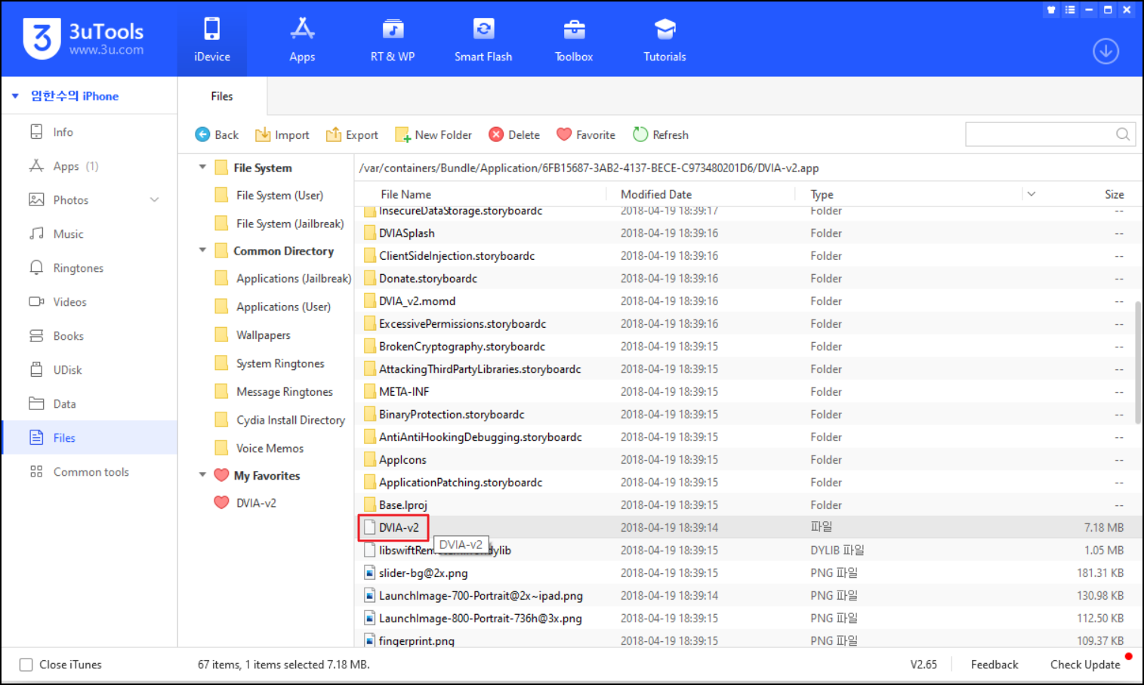
Task: Collapse the My Favorites tree node
Action: (x=202, y=475)
